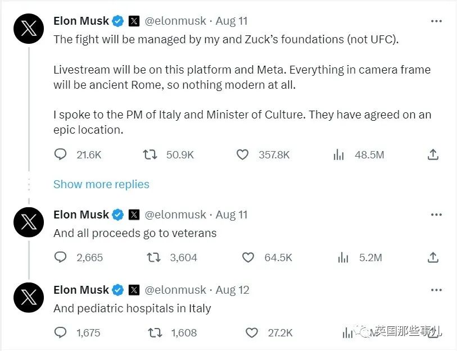Screen dimensions: 457x351
Task: Repost the tweet with 3,604 reposts
Action: [x=153, y=257]
